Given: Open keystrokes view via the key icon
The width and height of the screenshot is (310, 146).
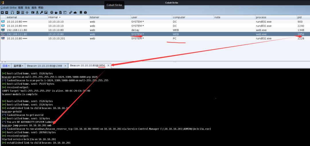Looking at the screenshot, I should tap(42, 12).
